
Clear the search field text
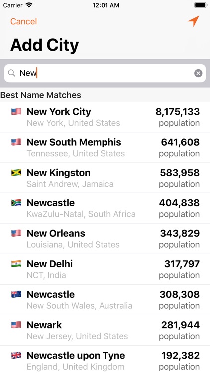coord(198,73)
